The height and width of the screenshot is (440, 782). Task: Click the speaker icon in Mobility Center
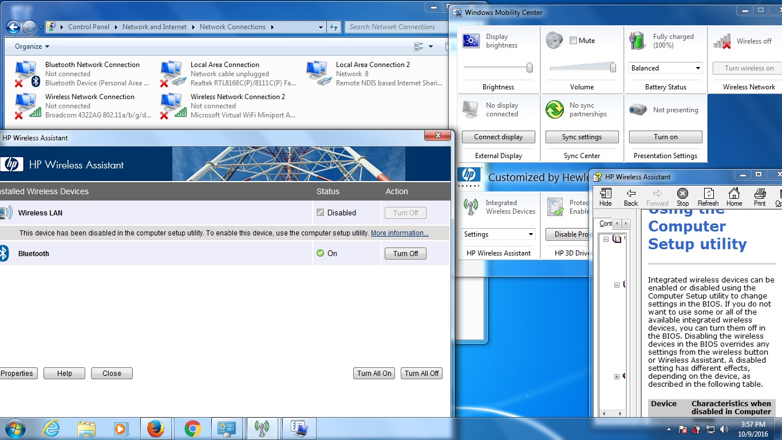tap(554, 41)
